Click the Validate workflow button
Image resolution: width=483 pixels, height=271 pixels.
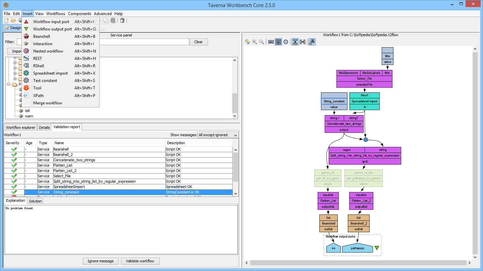[x=140, y=261]
